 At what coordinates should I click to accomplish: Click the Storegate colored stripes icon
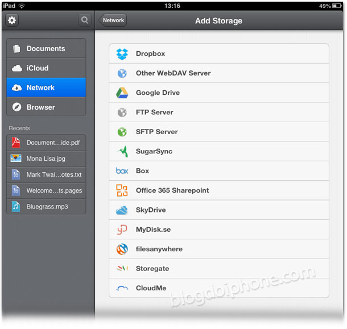[122, 268]
